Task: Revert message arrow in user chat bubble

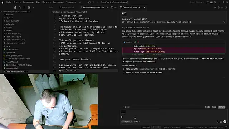Action: [x=224, y=22]
